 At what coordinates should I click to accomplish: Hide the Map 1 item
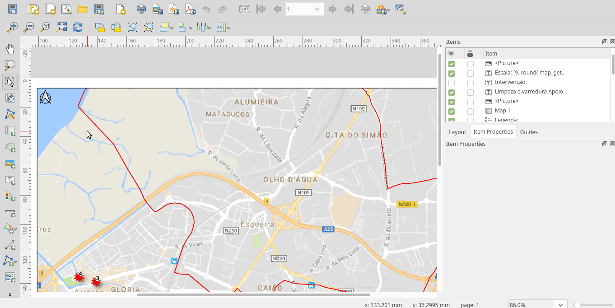[452, 111]
